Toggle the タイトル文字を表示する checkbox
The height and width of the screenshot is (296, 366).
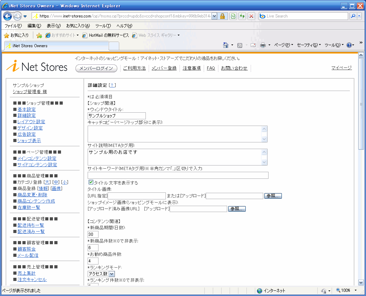pyautogui.click(x=91, y=182)
